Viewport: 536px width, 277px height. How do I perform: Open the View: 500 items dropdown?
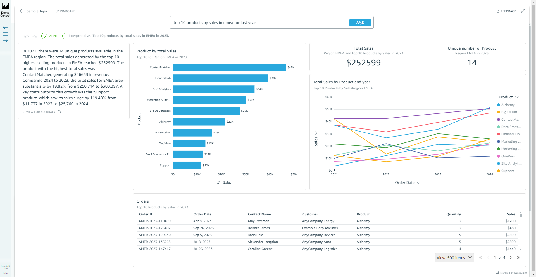454,257
